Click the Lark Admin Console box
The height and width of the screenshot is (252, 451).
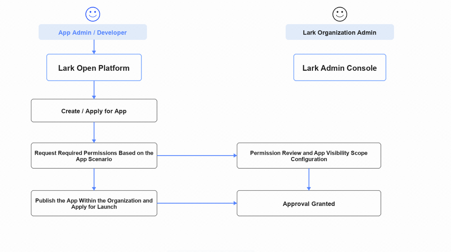[x=340, y=67]
